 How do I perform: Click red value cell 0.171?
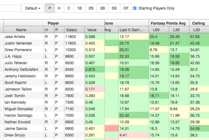(95, 89)
